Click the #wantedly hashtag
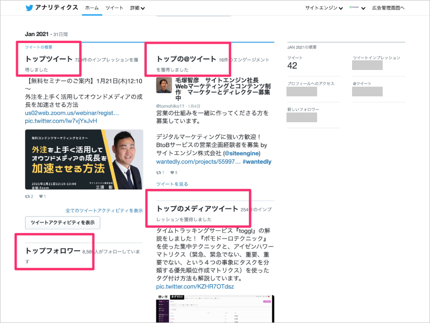 [x=257, y=162]
